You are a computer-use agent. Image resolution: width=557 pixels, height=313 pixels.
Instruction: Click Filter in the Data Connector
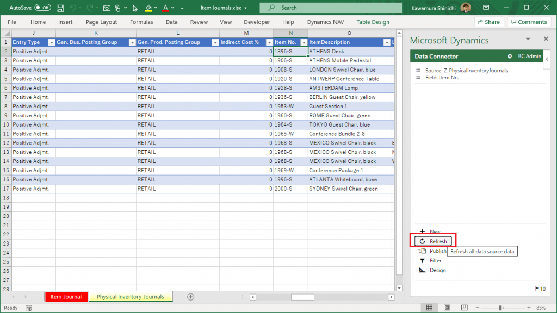[430, 261]
